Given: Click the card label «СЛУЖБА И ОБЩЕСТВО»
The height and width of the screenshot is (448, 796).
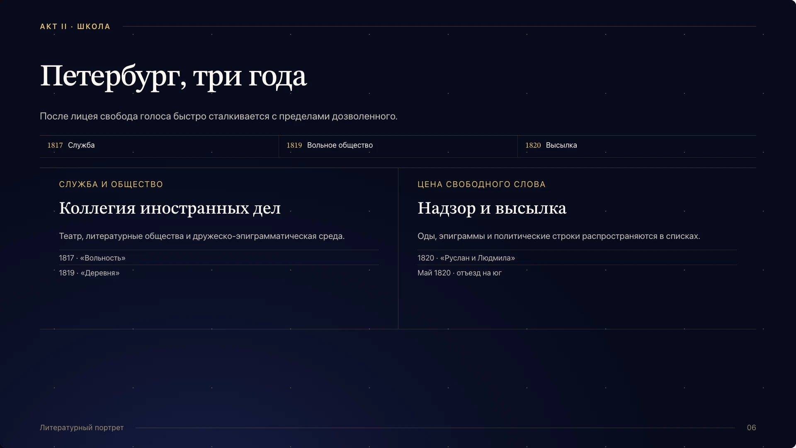Looking at the screenshot, I should pos(111,185).
